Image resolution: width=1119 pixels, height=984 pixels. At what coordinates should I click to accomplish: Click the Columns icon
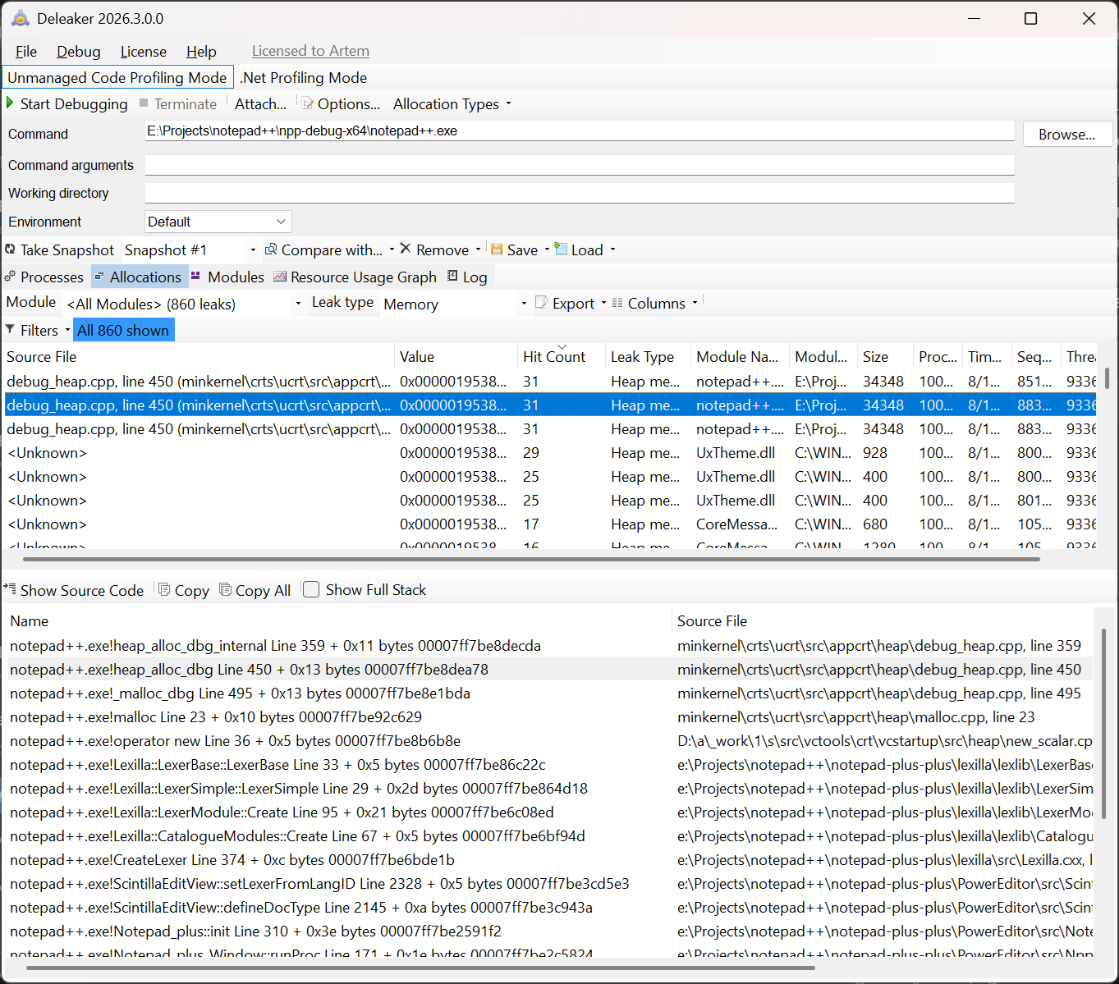point(617,303)
